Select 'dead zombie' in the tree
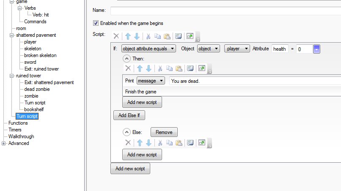This screenshot has height=191, width=341. [x=37, y=89]
